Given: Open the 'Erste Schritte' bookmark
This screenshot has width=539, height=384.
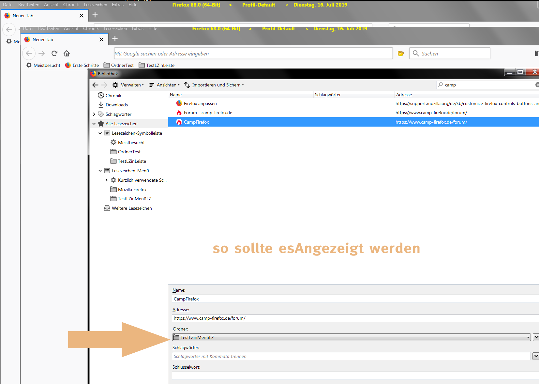Looking at the screenshot, I should tap(82, 65).
